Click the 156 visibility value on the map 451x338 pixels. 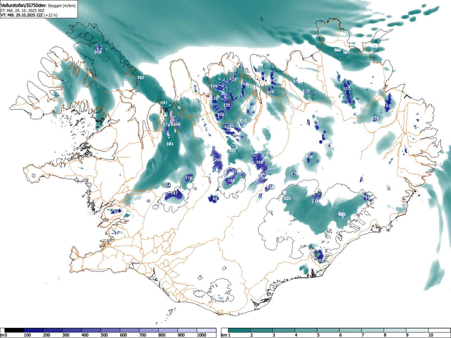[x=309, y=157]
